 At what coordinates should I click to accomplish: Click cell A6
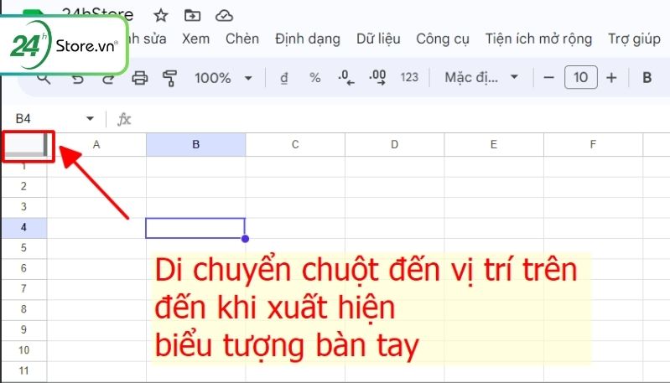[96, 269]
